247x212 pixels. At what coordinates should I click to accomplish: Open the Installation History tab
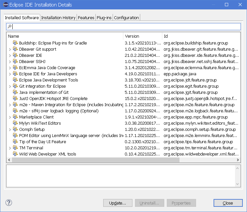[58, 18]
